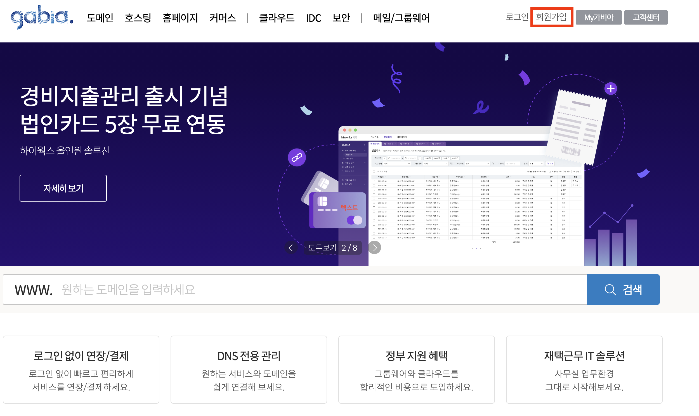Open the 클라우드 menu
The height and width of the screenshot is (416, 699).
pyautogui.click(x=276, y=18)
